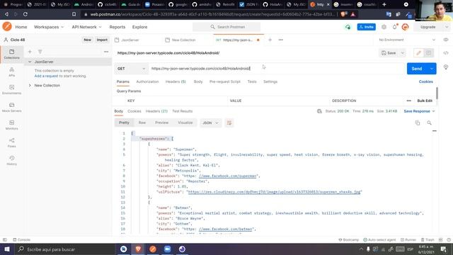Image resolution: width=453 pixels, height=255 pixels.
Task: Click the collections filter icon
Action: (x=40, y=52)
